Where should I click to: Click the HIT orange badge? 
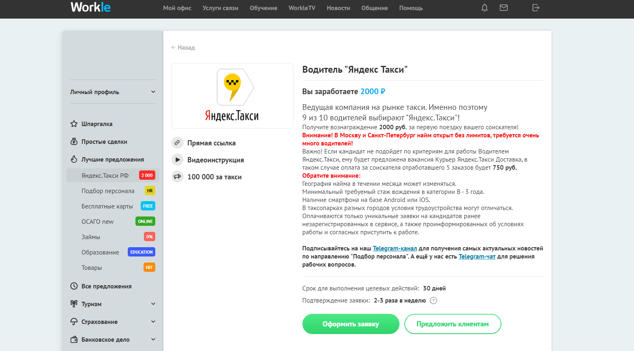[149, 267]
